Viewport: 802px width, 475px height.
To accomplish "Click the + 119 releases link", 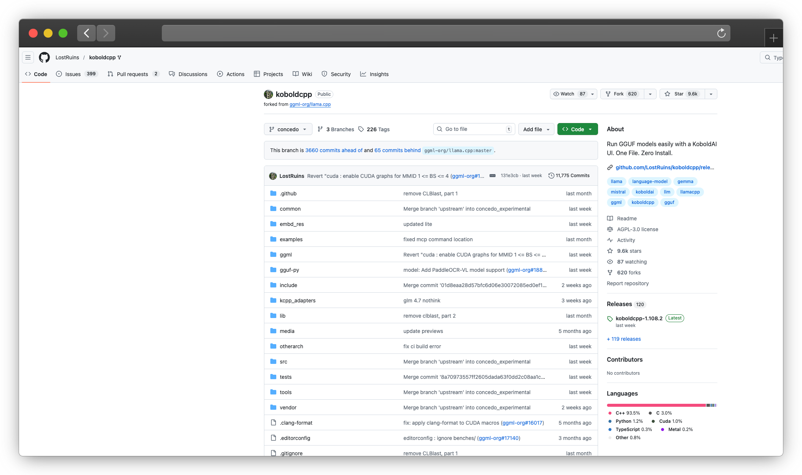I will pos(623,339).
